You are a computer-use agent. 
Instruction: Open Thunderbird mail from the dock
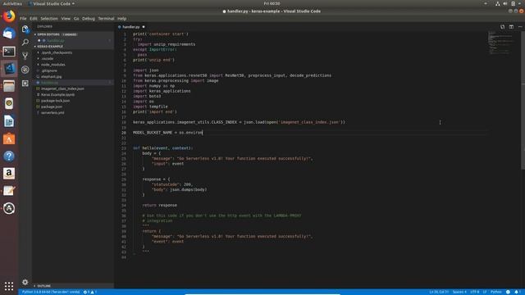click(9, 34)
